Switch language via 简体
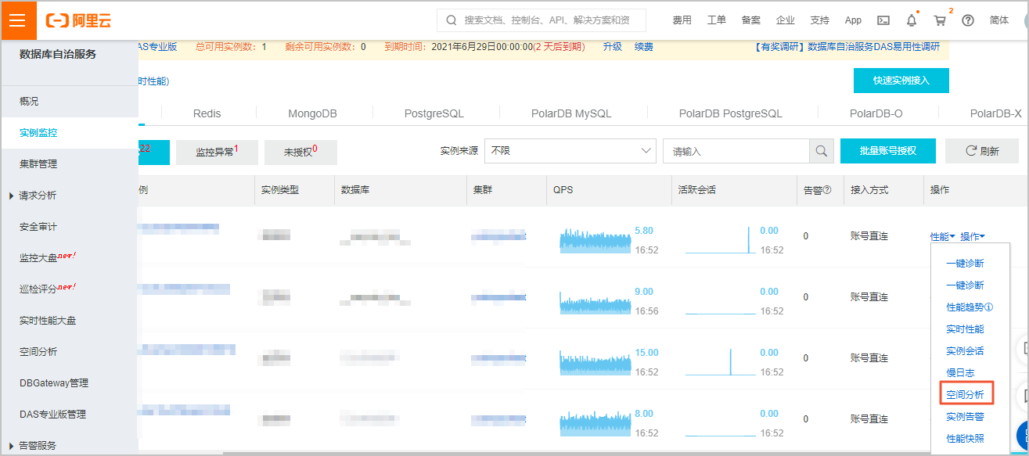 click(x=999, y=20)
